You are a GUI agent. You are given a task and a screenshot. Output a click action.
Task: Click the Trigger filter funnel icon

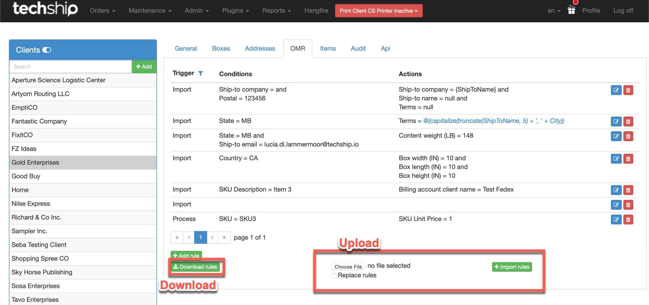200,73
